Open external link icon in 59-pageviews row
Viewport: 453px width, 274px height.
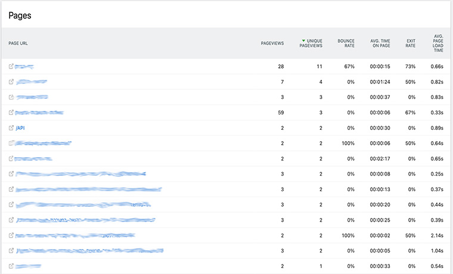click(x=11, y=113)
